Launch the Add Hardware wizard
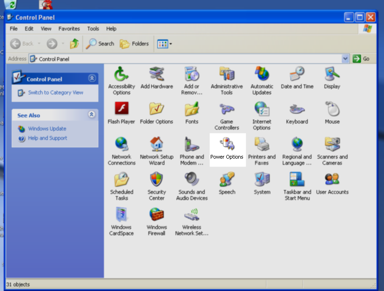384x291 pixels. (157, 78)
